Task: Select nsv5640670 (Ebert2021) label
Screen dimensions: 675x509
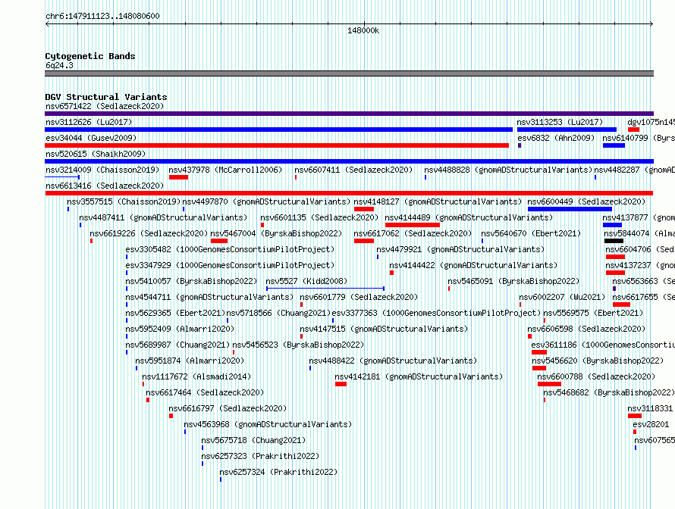Action: [531, 233]
